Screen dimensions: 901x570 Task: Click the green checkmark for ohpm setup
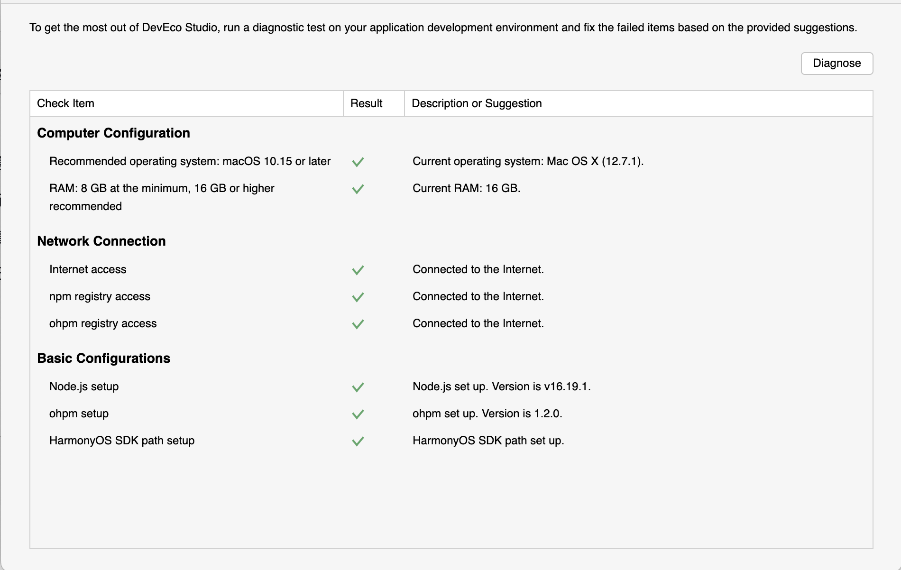358,414
